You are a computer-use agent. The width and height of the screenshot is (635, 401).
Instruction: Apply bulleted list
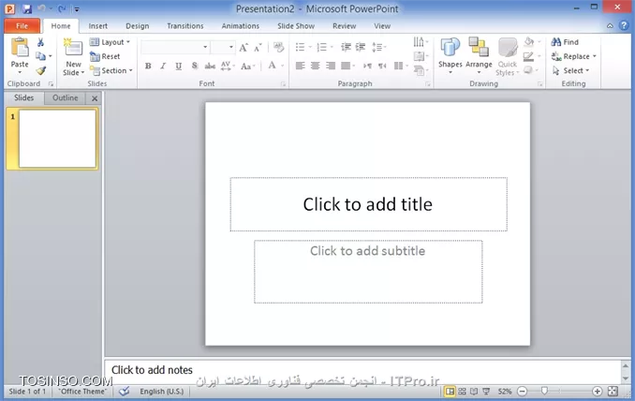[x=300, y=47]
